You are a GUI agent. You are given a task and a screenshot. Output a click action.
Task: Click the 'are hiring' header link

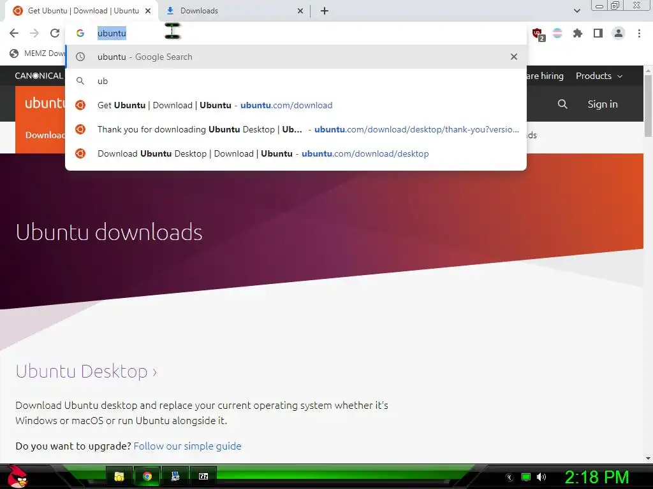(545, 76)
